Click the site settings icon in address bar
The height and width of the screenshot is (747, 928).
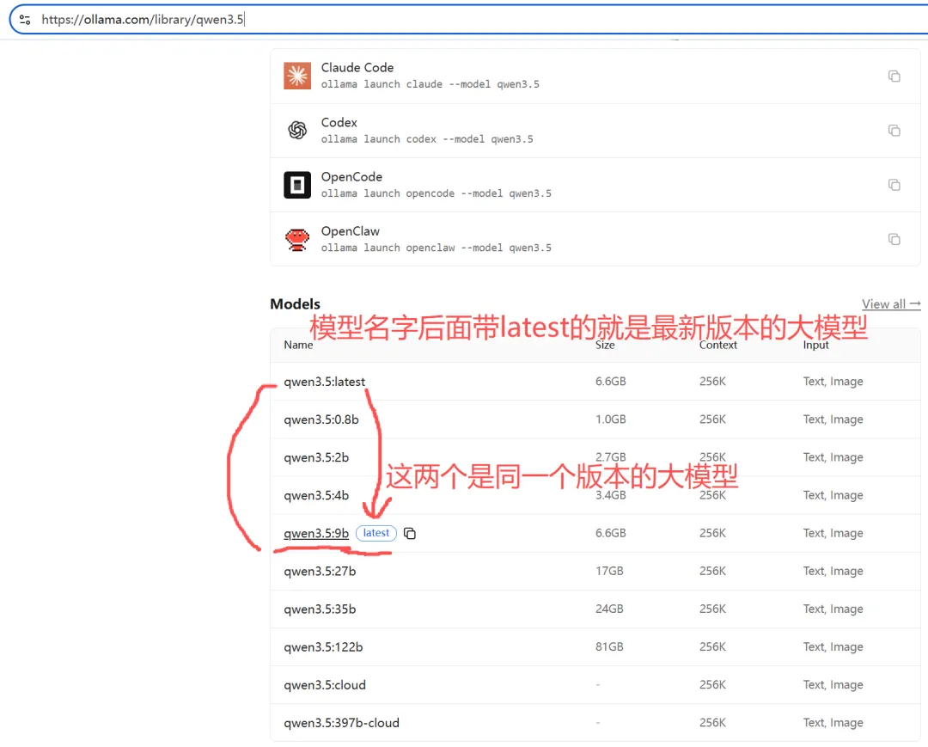25,20
